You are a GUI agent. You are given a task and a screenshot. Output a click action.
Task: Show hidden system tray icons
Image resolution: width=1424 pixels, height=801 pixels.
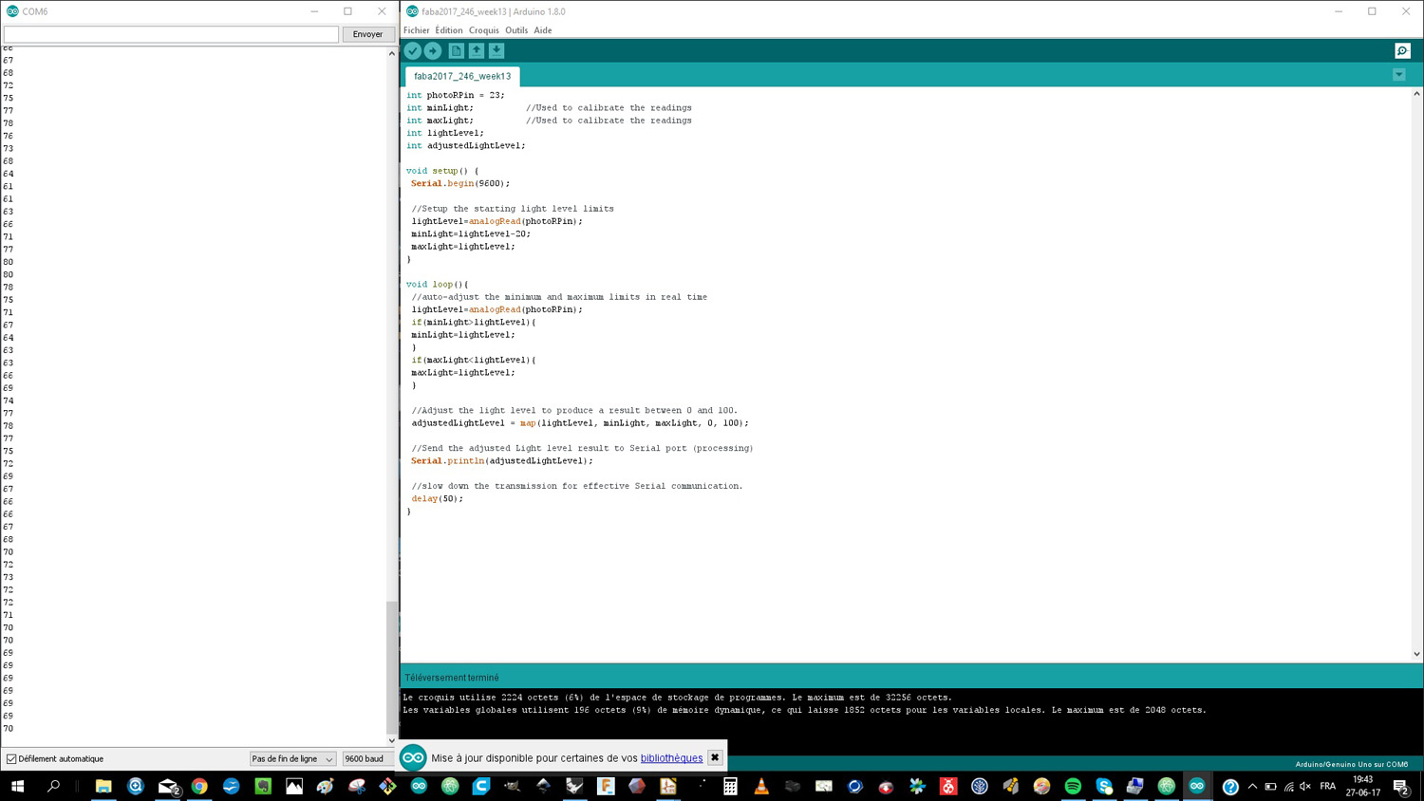tap(1252, 786)
